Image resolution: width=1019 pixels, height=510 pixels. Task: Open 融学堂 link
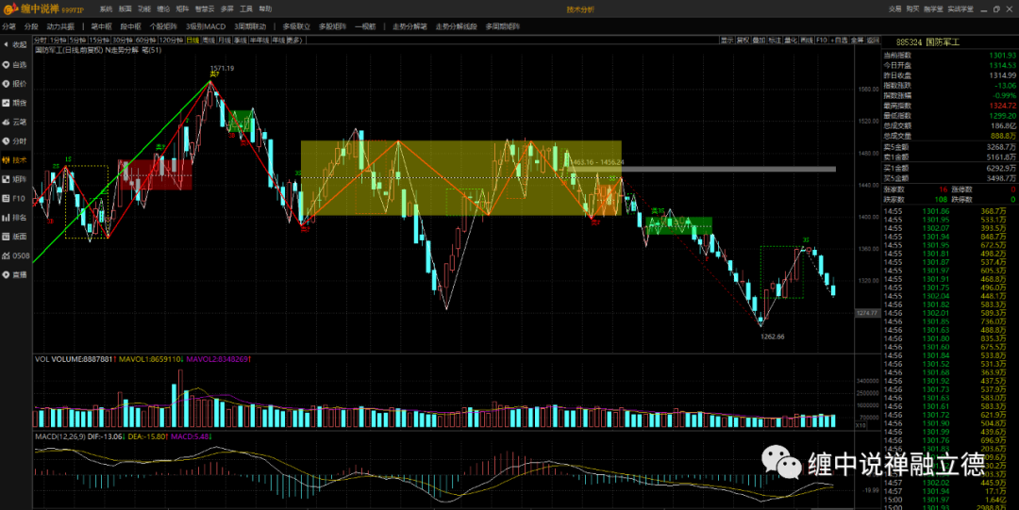933,9
